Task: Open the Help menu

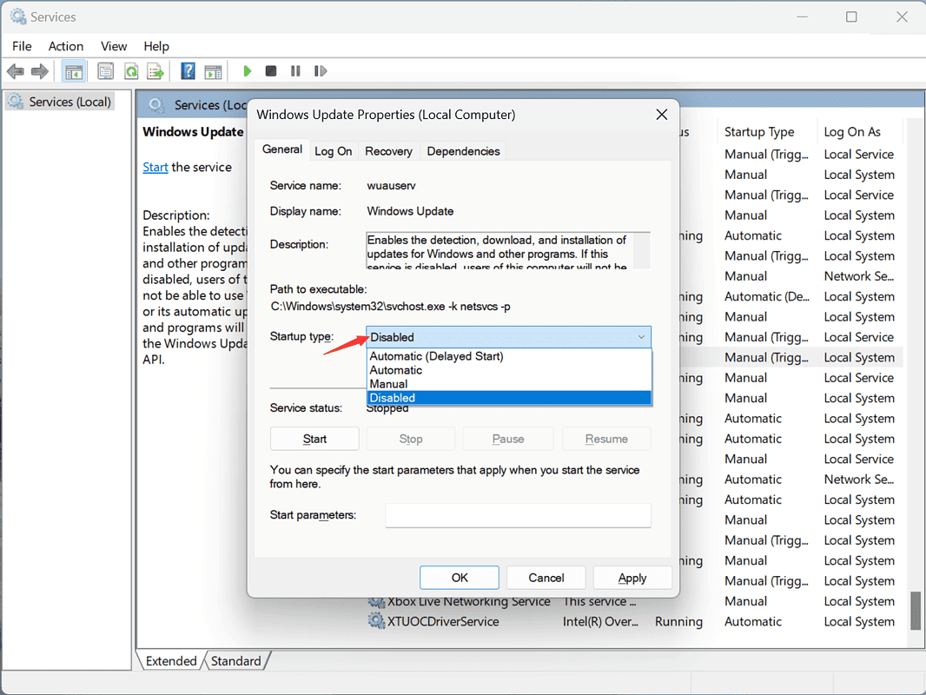Action: (x=156, y=46)
